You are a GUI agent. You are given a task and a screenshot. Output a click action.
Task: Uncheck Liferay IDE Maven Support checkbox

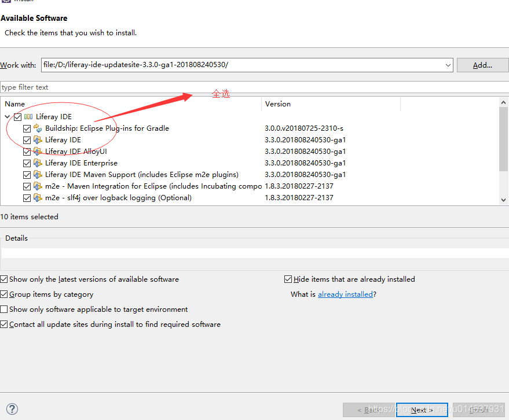[27, 175]
